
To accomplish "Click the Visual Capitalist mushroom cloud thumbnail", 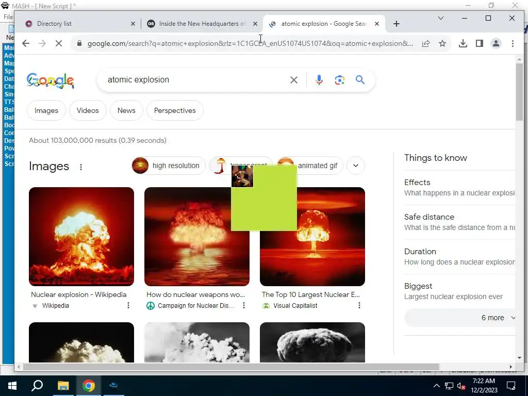I will click(312, 256).
